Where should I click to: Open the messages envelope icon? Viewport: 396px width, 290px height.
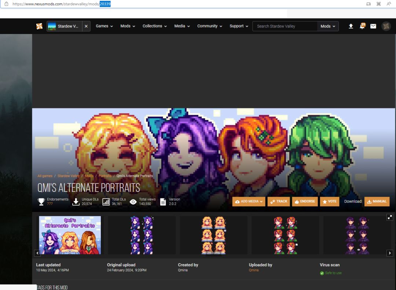[373, 26]
